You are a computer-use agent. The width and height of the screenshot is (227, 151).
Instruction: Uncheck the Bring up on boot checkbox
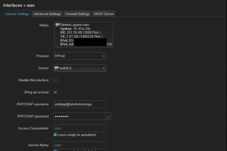[x=55, y=92]
